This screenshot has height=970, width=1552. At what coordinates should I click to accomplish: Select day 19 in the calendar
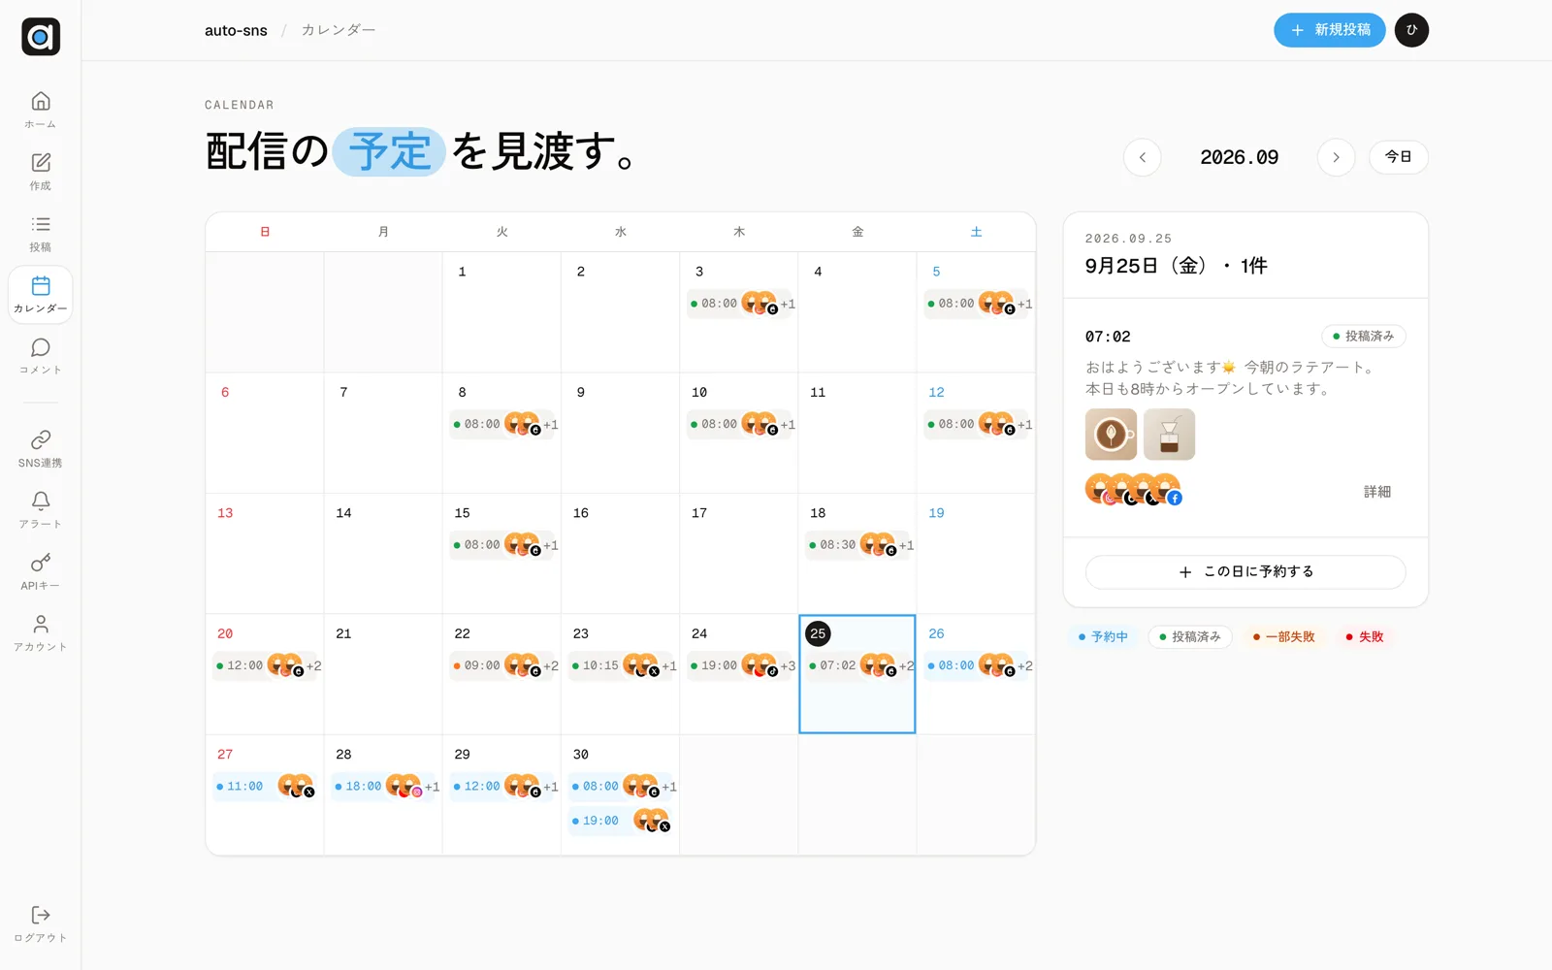[976, 554]
